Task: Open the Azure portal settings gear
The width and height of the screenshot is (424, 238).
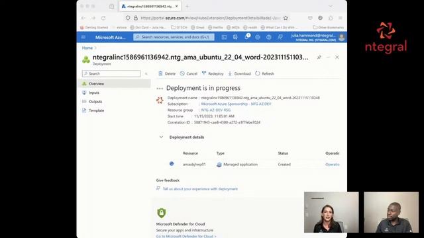Action: tap(258, 37)
